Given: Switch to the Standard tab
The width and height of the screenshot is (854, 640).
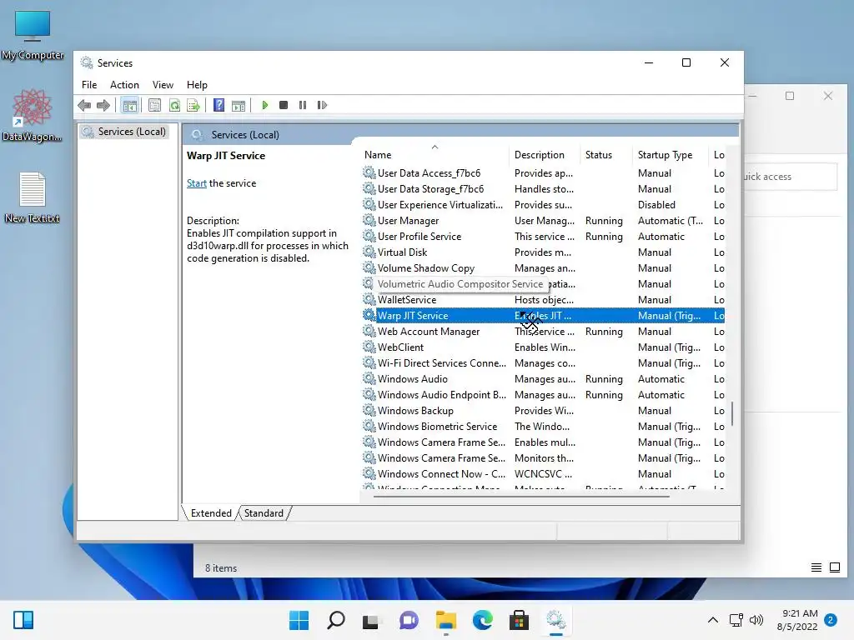Looking at the screenshot, I should pyautogui.click(x=264, y=513).
